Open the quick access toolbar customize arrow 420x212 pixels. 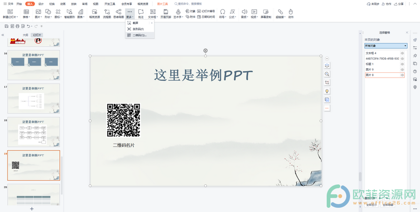pos(42,26)
